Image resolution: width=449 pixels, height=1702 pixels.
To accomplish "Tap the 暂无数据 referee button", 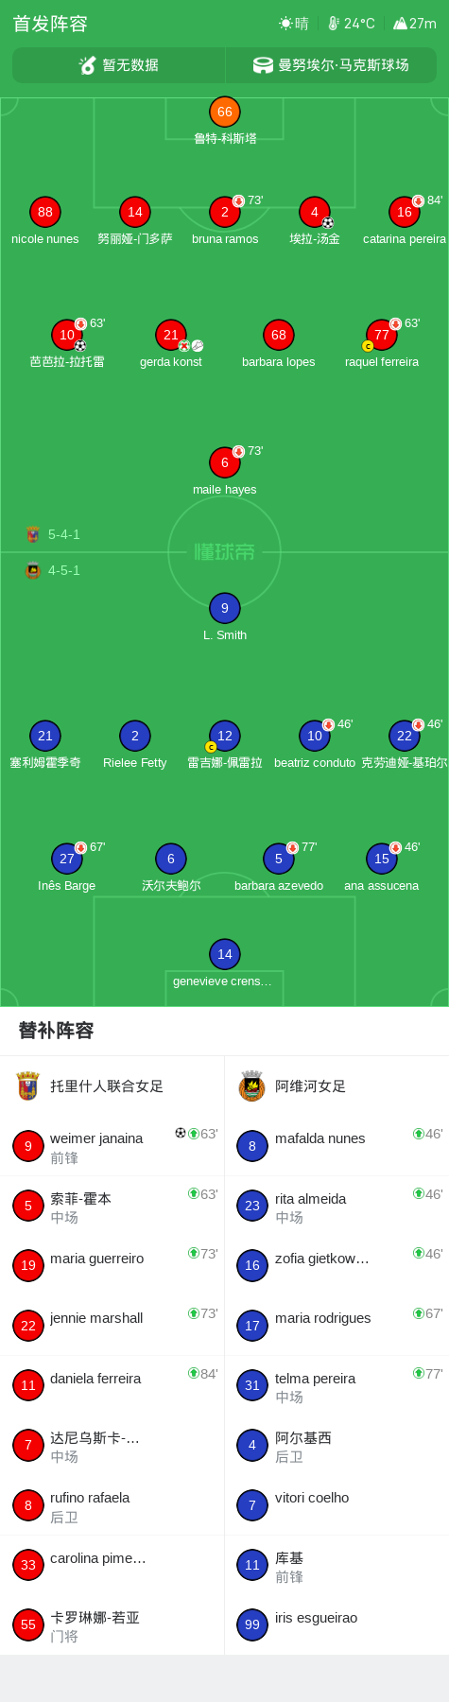I will pyautogui.click(x=119, y=65).
